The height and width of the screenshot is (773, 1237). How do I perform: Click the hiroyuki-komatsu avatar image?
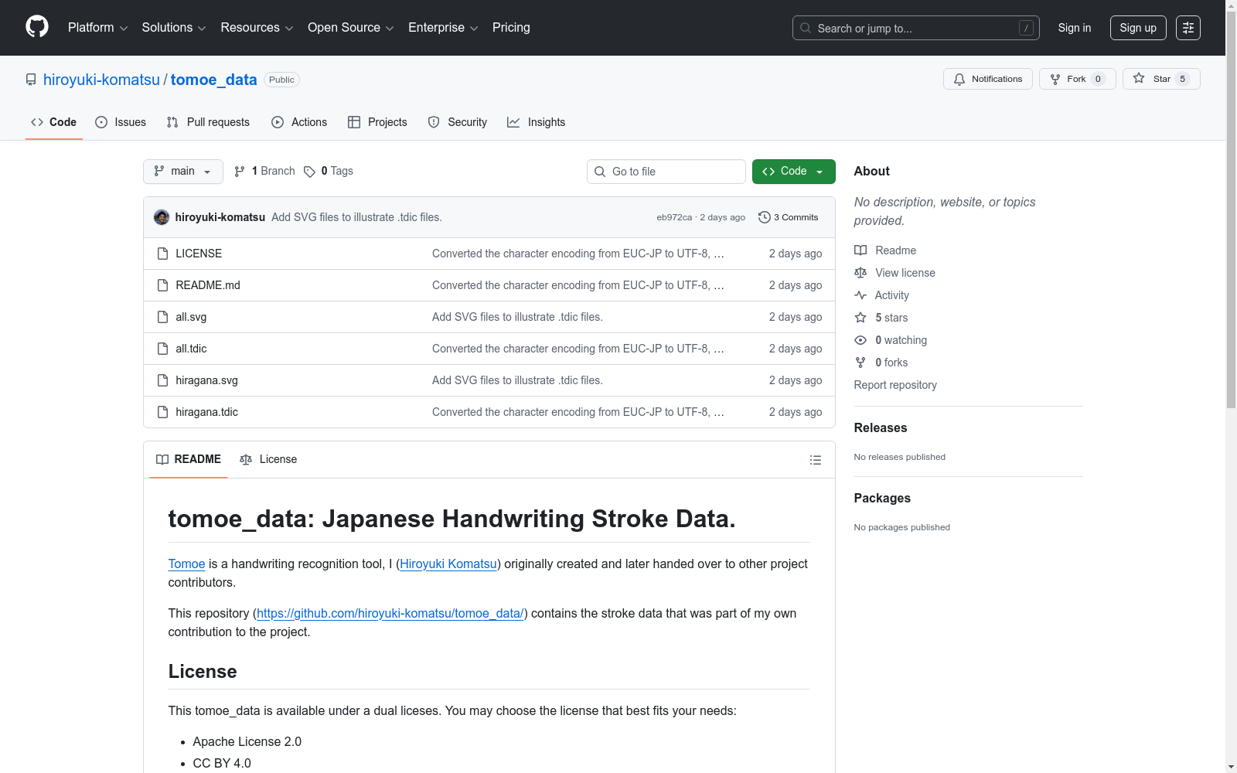coord(162,217)
